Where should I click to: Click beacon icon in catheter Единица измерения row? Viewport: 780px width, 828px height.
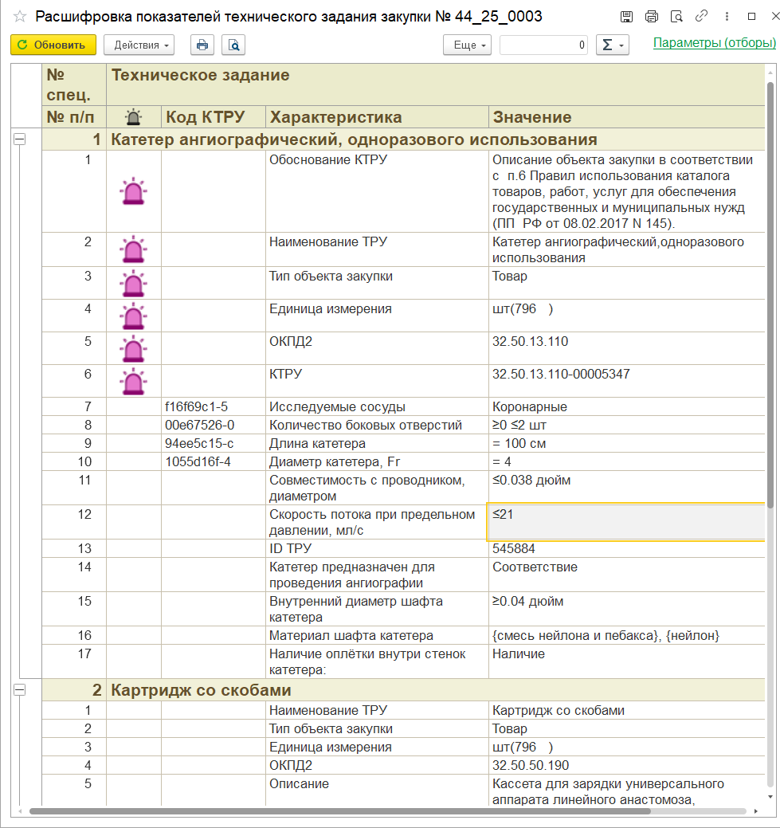coord(134,316)
